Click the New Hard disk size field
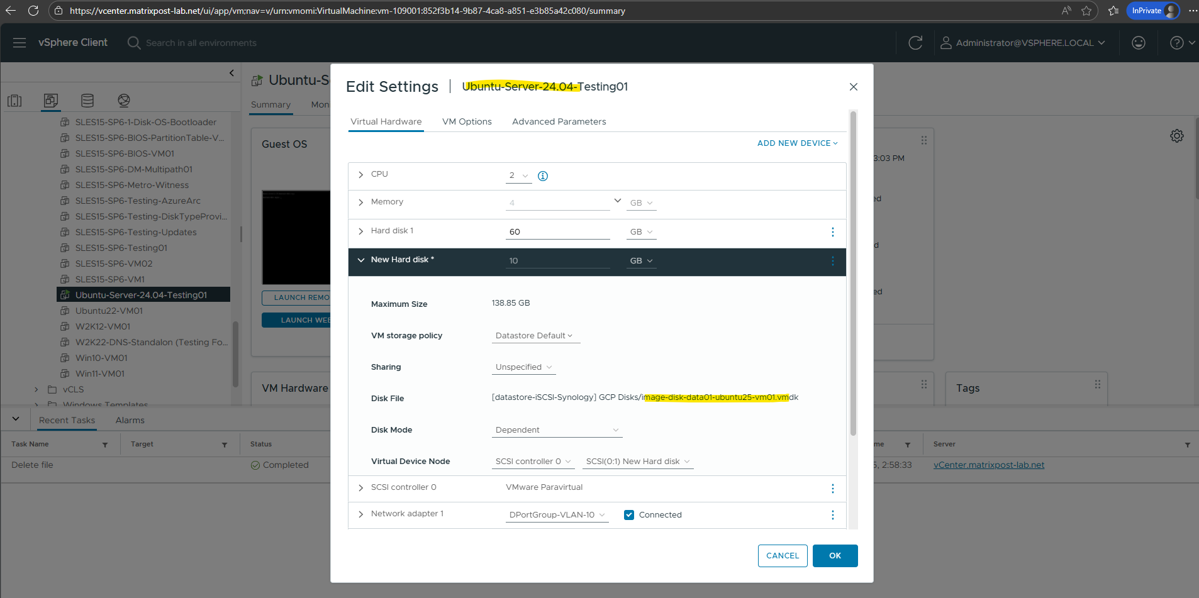The height and width of the screenshot is (598, 1199). click(558, 261)
